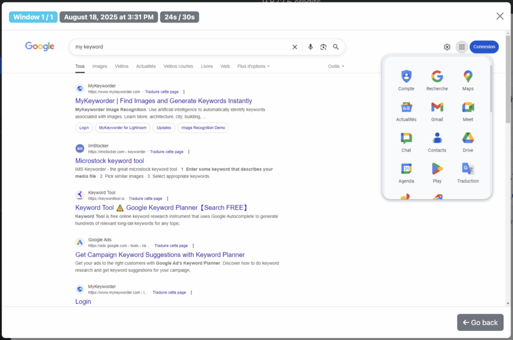
Task: Open Keyword Tool Google Keyword Planner result
Action: 162,207
